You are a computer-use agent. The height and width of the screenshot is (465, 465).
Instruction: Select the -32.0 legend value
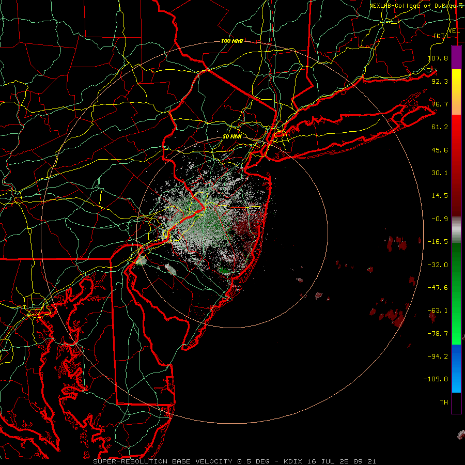click(438, 265)
